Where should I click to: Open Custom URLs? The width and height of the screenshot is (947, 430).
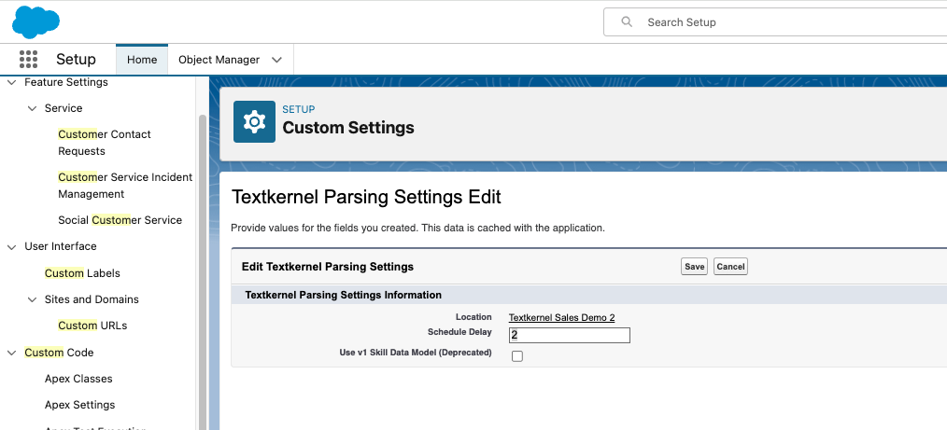coord(92,326)
